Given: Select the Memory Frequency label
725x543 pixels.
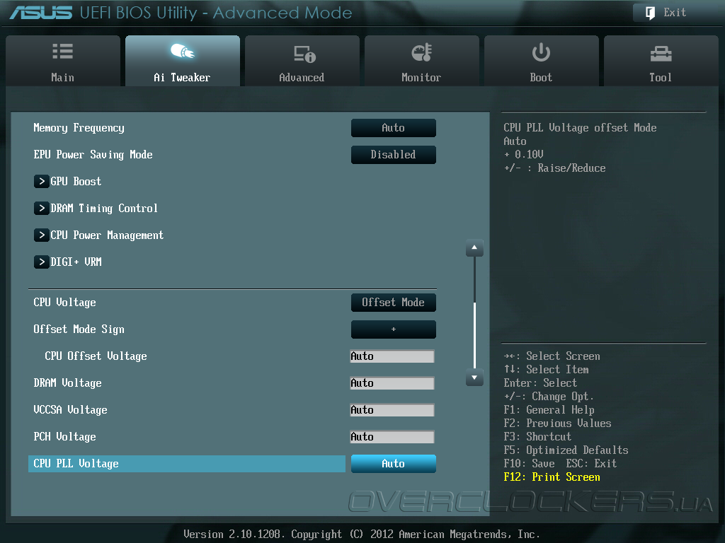Looking at the screenshot, I should [79, 128].
